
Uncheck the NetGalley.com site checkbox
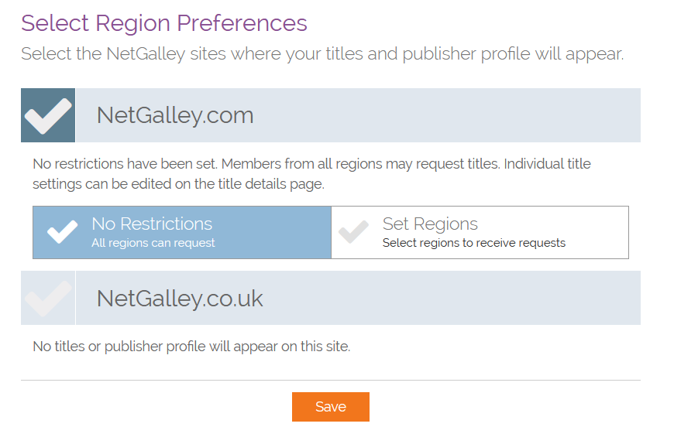[48, 115]
